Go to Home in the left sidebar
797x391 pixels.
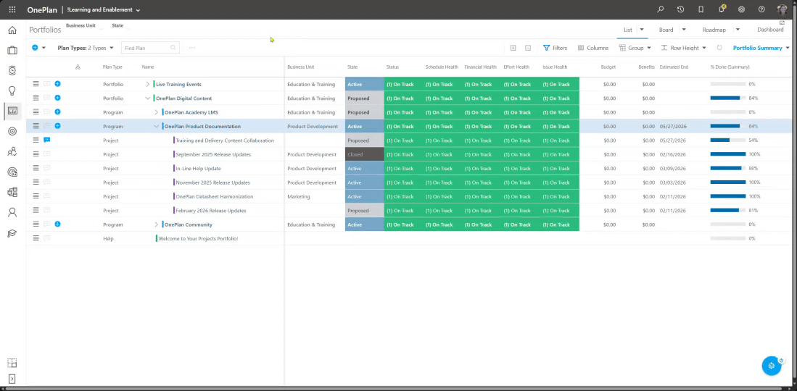tap(12, 30)
